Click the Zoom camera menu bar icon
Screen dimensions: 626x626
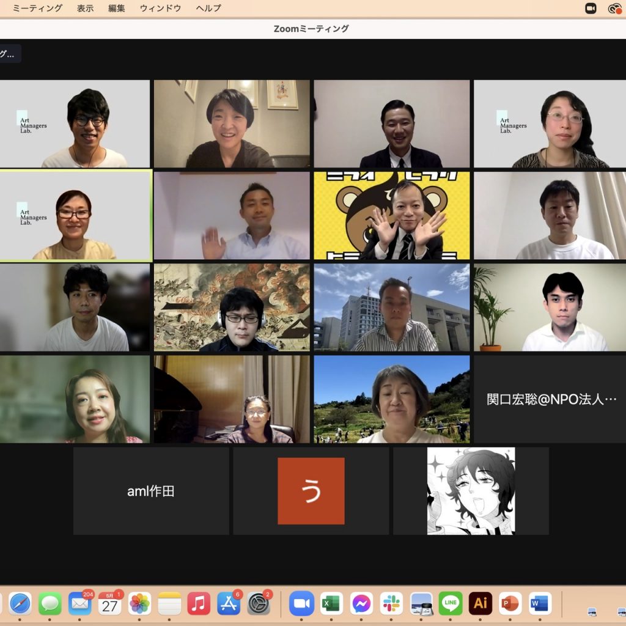[591, 8]
